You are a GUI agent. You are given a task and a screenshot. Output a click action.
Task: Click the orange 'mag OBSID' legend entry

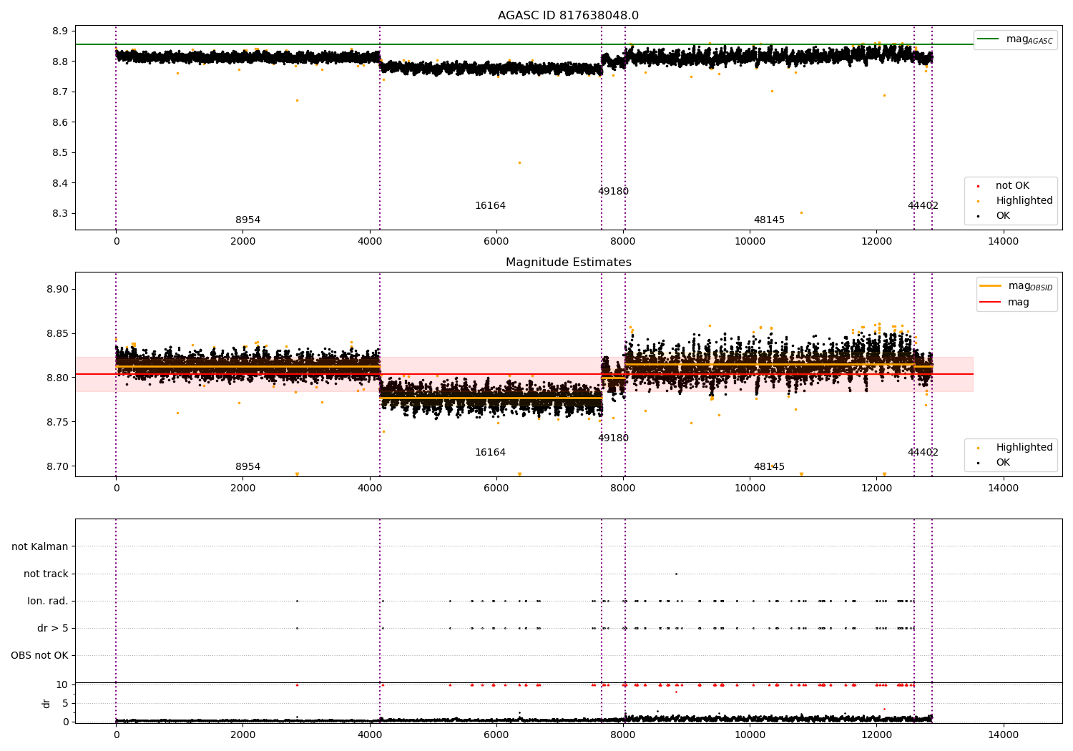(1016, 286)
